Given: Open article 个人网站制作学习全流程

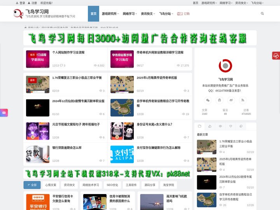Looking at the screenshot, I should pos(68,52).
